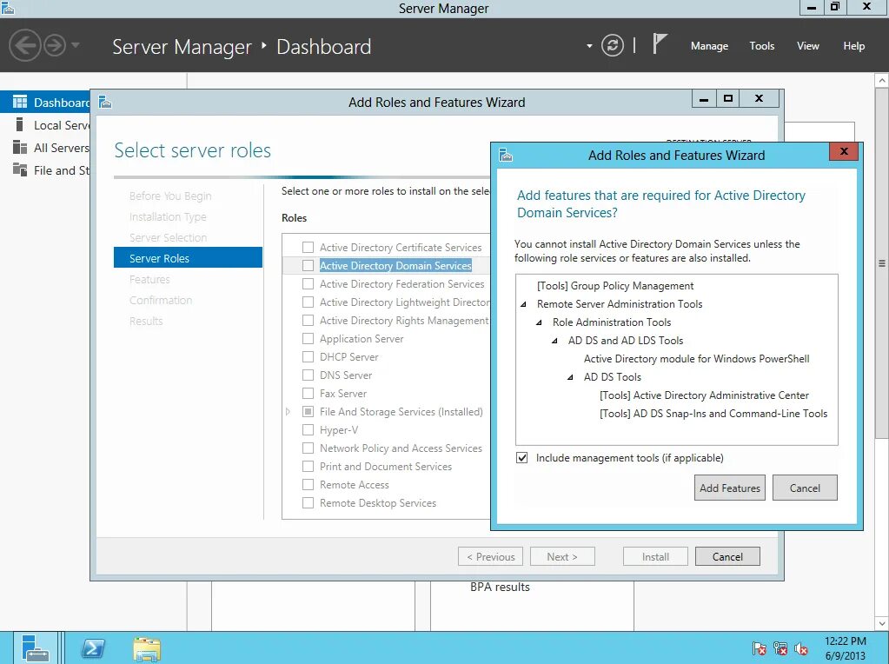
Task: Check the Fax Server role
Action: (308, 393)
